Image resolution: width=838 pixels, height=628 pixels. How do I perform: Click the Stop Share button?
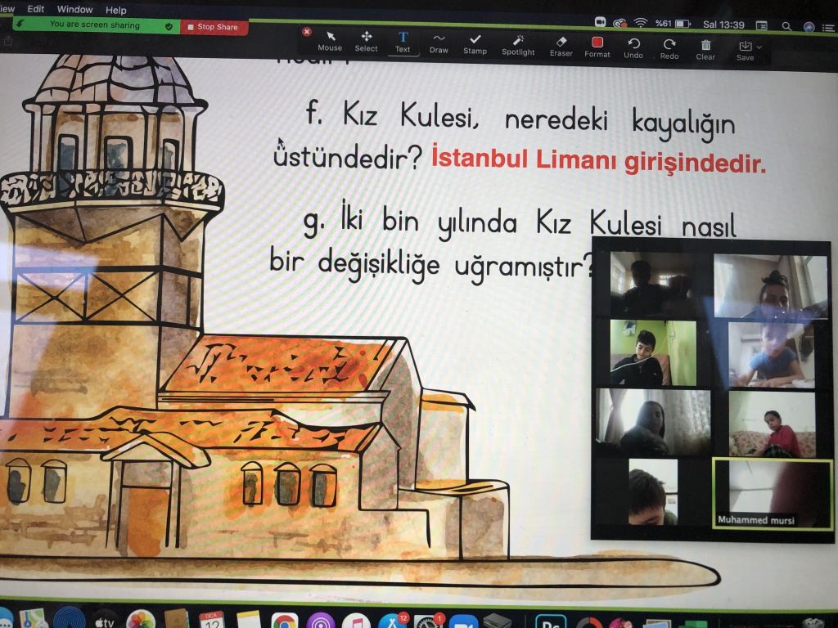click(214, 27)
